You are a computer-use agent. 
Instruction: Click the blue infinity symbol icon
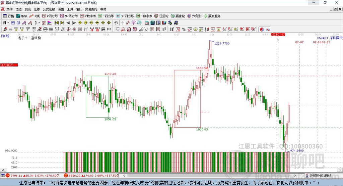click(x=268, y=30)
